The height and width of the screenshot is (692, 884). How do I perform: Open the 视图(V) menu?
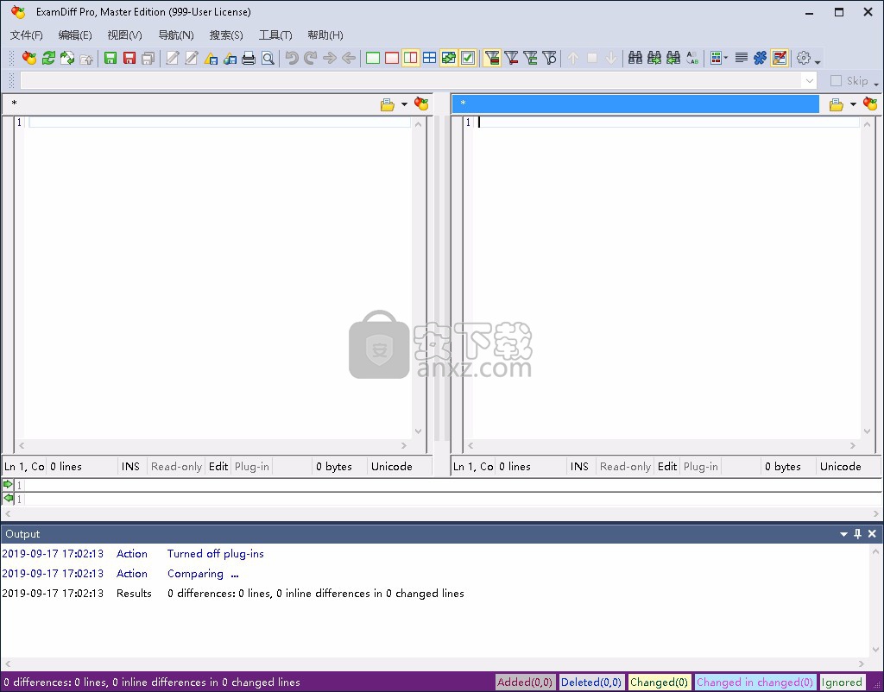tap(124, 35)
